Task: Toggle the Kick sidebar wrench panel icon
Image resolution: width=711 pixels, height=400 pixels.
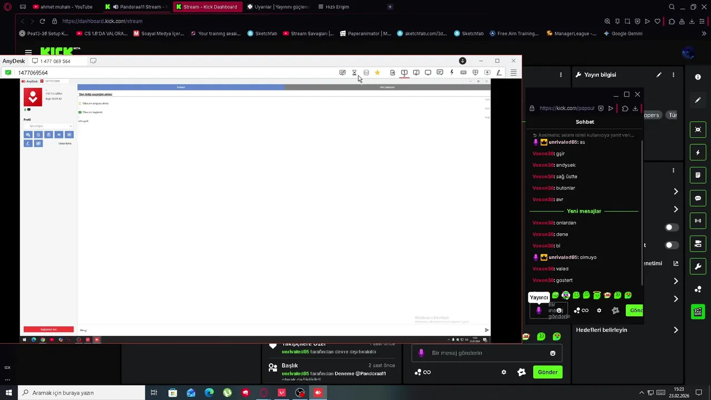Action: [x=698, y=267]
